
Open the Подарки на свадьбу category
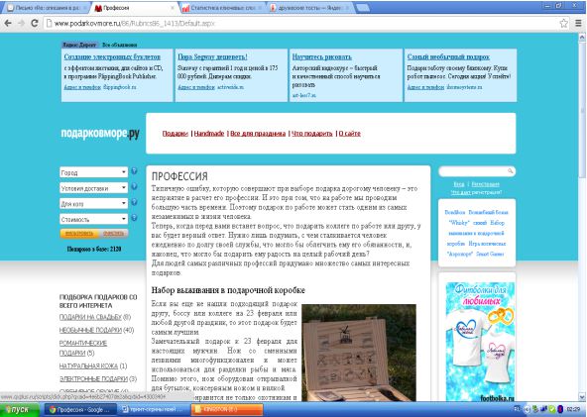click(90, 317)
